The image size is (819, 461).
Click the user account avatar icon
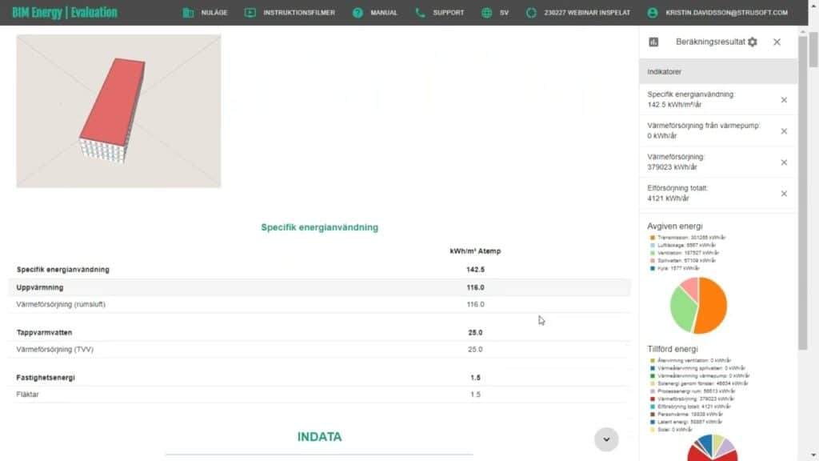click(653, 13)
